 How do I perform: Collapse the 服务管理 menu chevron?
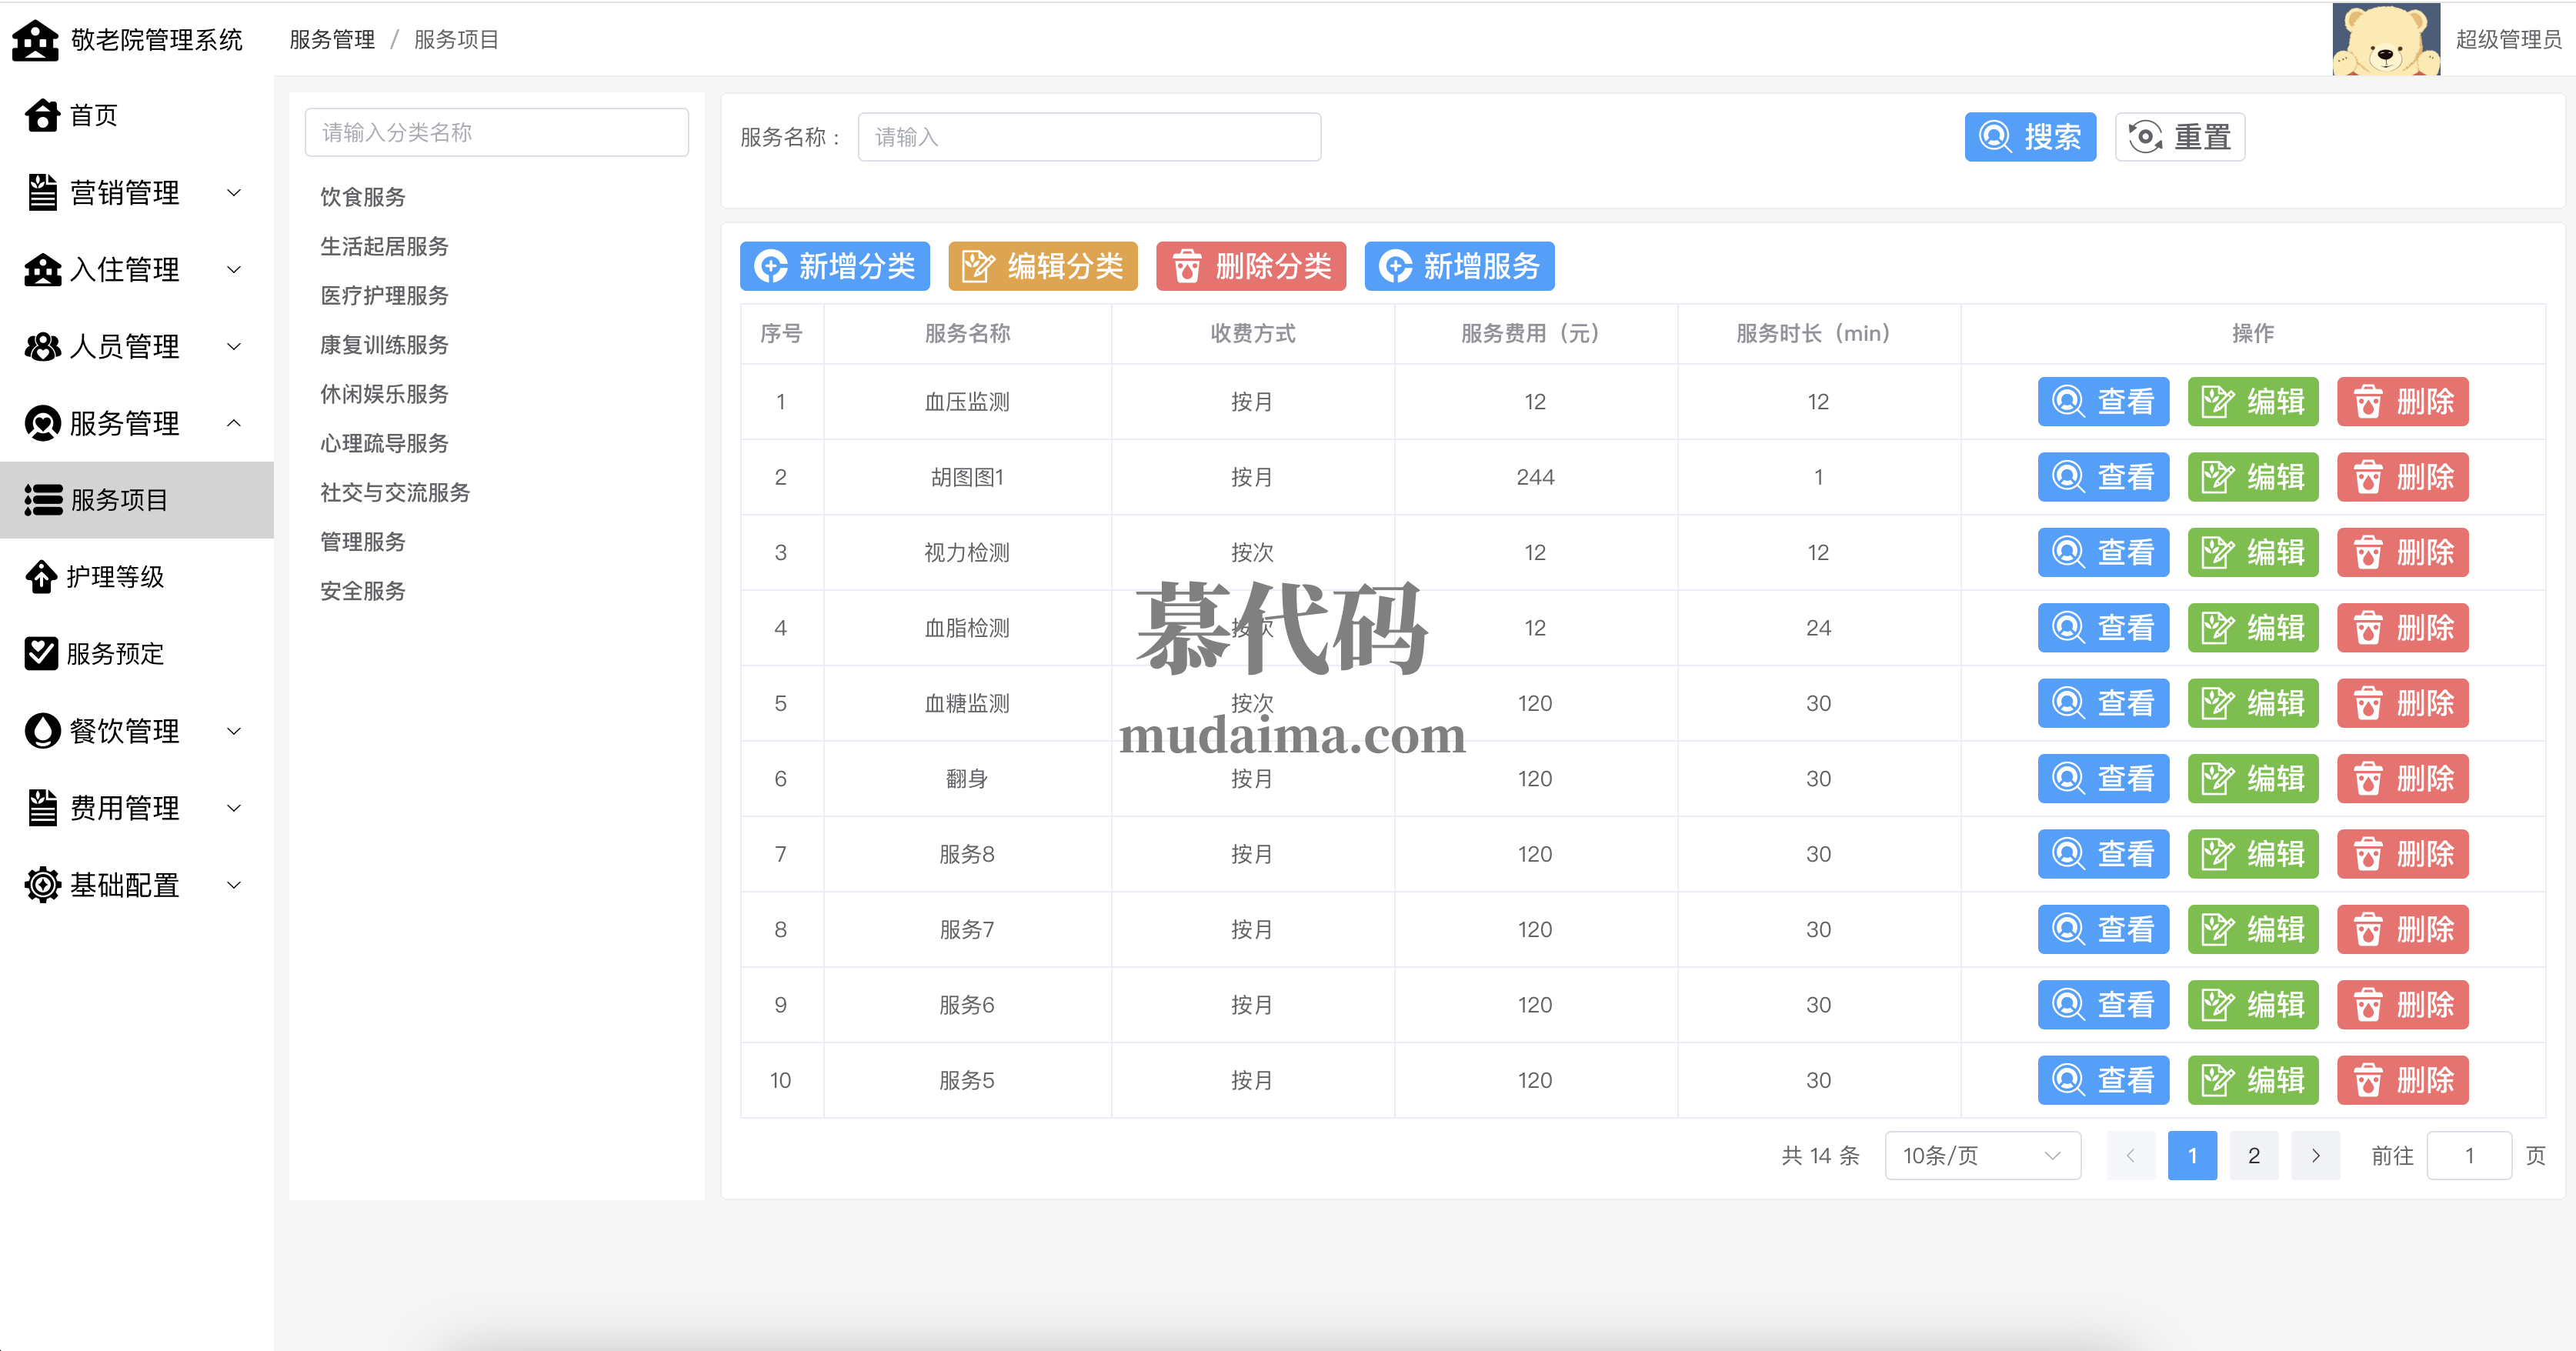[234, 423]
